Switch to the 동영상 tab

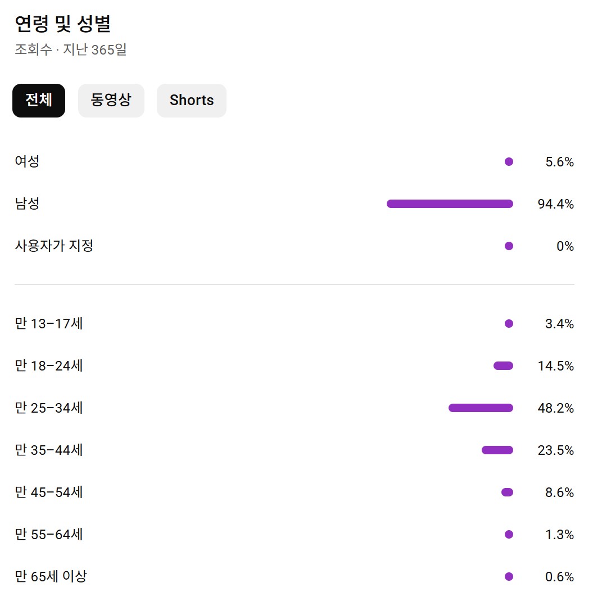(x=111, y=101)
